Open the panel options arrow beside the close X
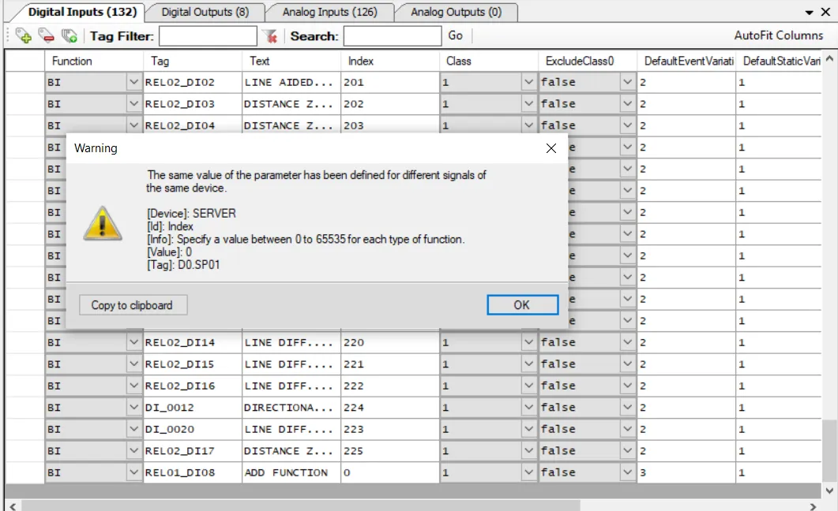 [x=809, y=13]
